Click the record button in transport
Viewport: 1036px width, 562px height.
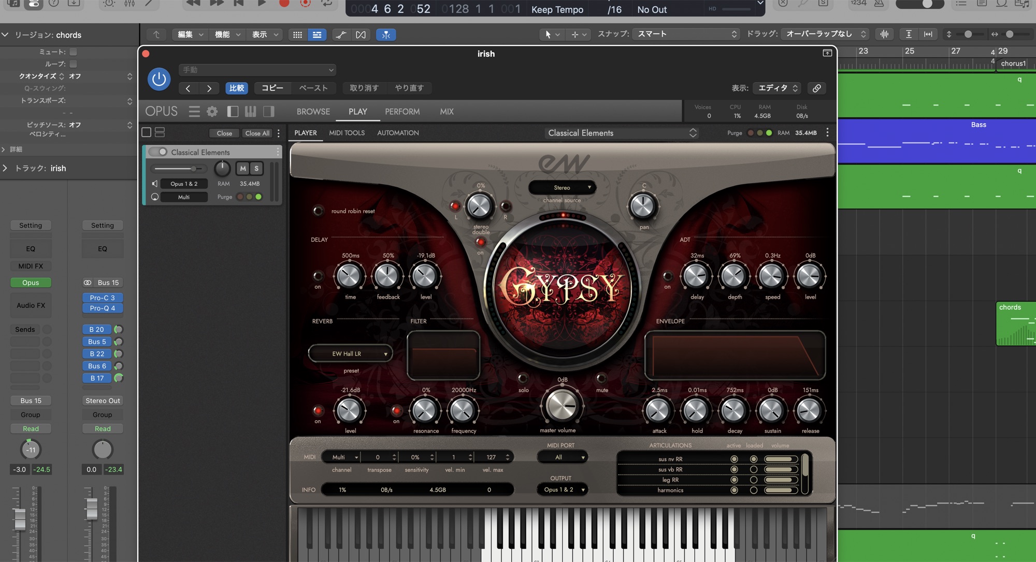(284, 3)
